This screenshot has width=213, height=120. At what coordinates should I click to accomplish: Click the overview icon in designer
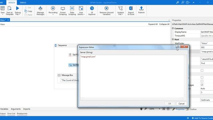tap(168, 109)
